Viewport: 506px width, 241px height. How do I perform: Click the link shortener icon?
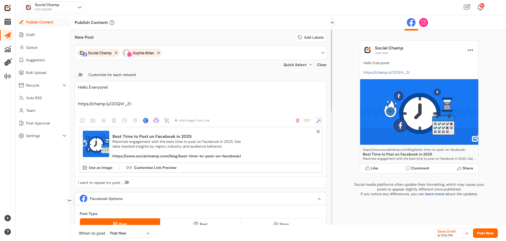[167, 120]
